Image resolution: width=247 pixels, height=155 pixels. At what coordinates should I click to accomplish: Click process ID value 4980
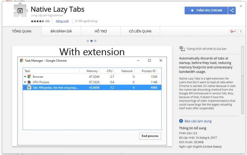[154, 88]
